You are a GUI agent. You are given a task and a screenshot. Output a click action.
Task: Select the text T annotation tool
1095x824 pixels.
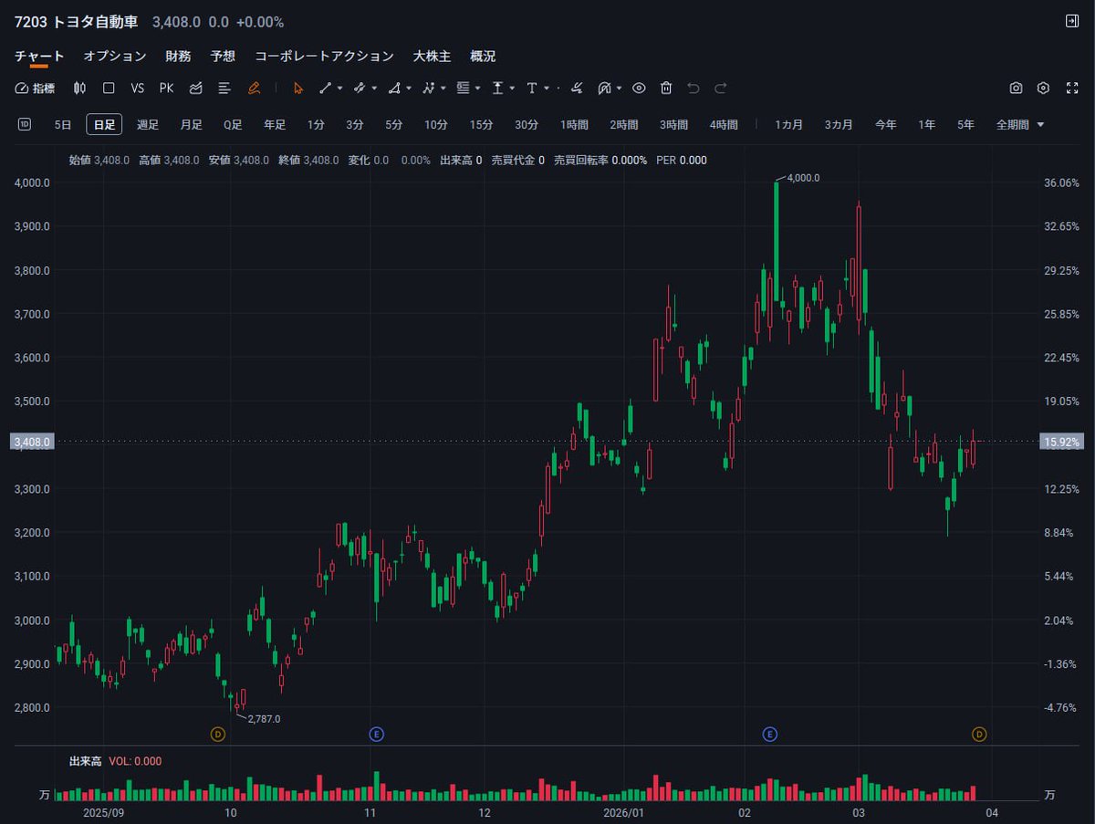point(532,89)
